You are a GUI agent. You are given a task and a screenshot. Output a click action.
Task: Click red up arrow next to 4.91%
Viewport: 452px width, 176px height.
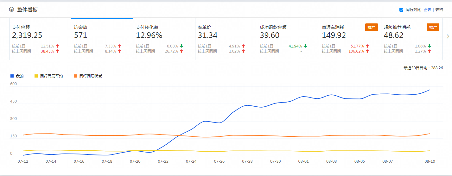[243, 46]
